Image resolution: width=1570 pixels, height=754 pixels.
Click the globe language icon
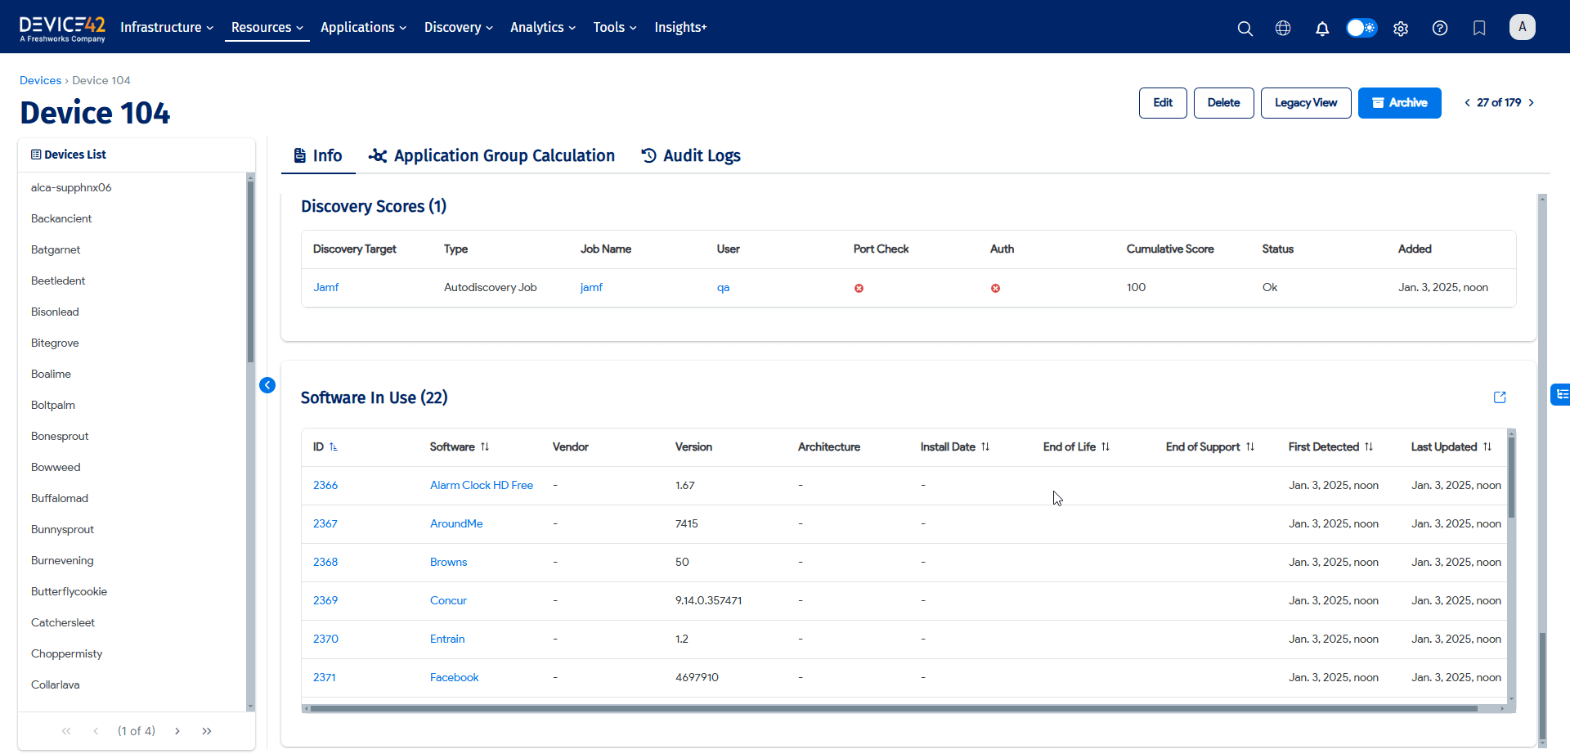1283,29
